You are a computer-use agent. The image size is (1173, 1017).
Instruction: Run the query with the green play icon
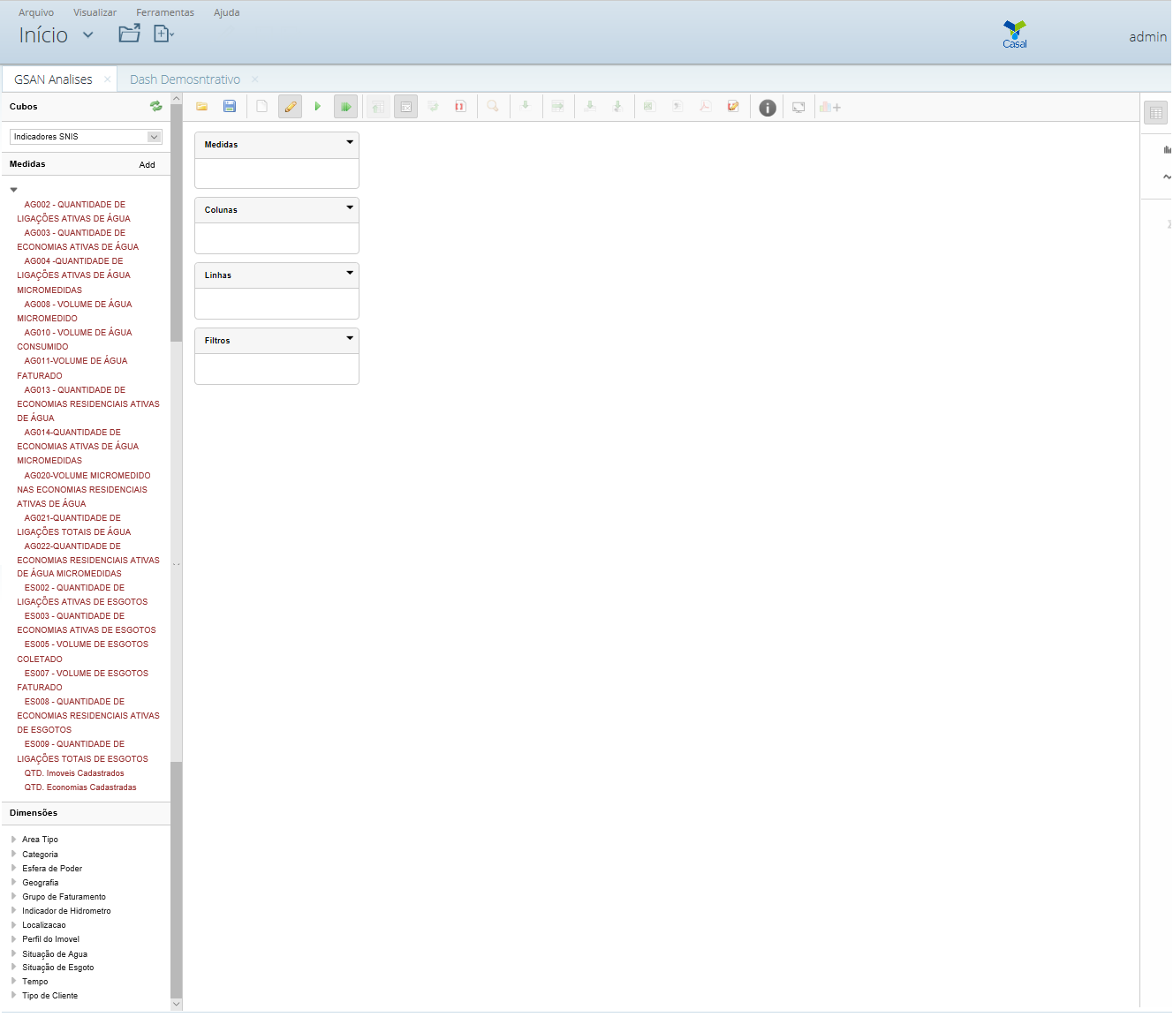[318, 107]
